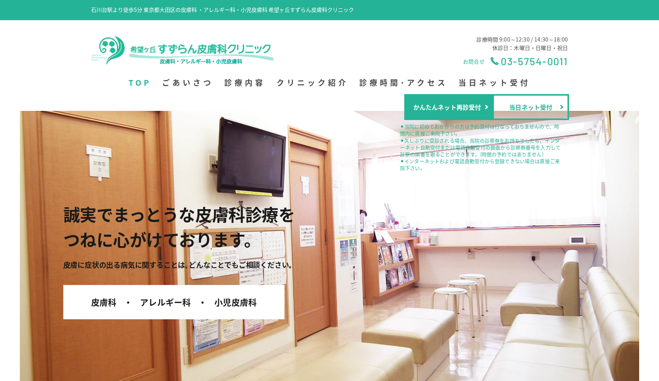This screenshot has height=381, width=659.
Task: Open the TOP menu item
Action: point(140,83)
